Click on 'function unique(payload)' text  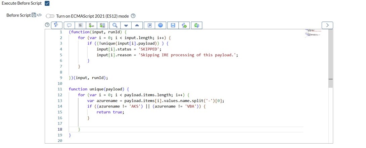pos(98,89)
